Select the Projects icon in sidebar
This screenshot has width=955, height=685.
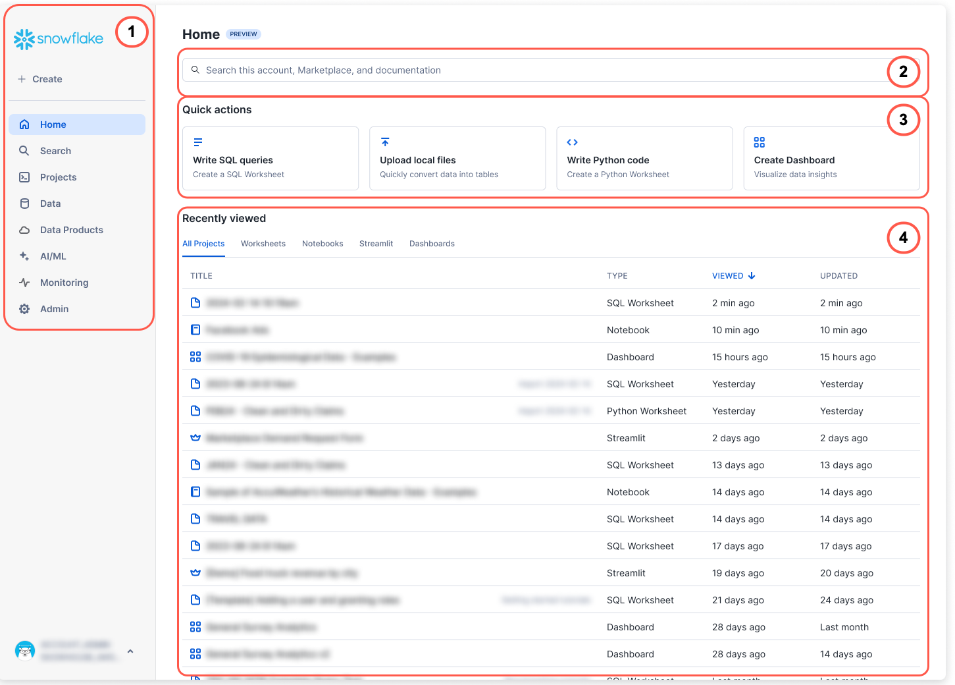coord(24,177)
